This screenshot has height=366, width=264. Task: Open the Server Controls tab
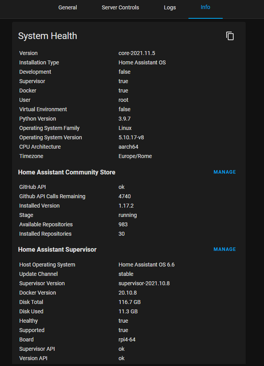click(x=120, y=7)
